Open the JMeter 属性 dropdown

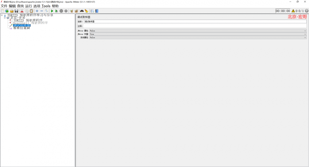pos(198,31)
